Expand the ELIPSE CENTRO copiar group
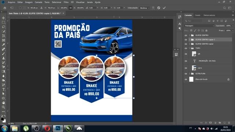Viewport: 235px width, 132px height. pos(189,44)
